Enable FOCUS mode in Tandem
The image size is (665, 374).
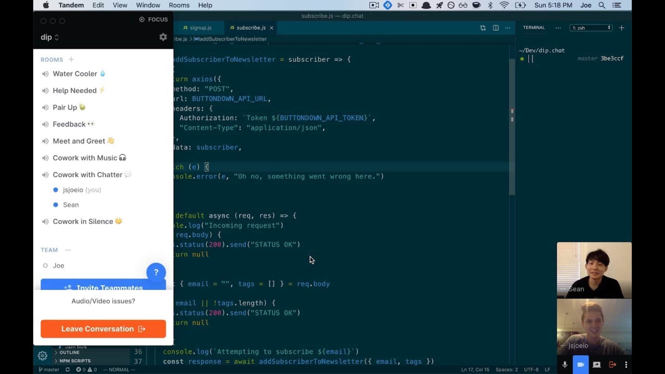coord(153,19)
